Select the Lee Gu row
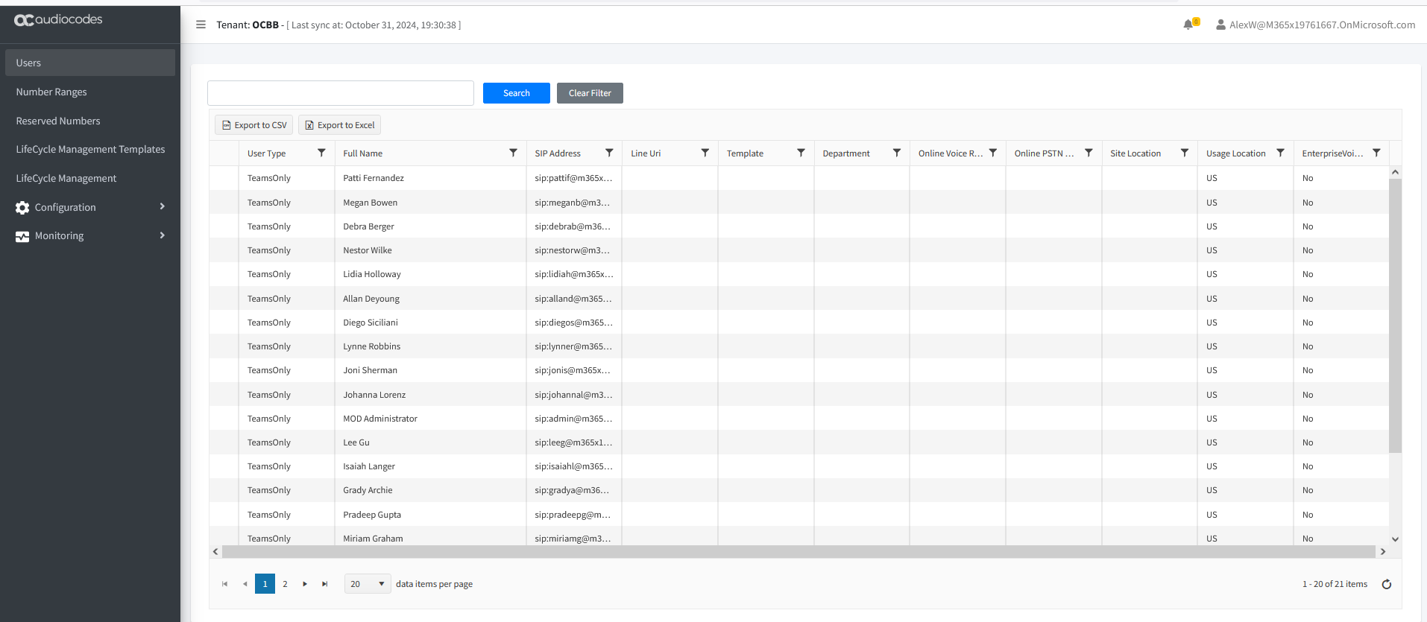The width and height of the screenshot is (1427, 622). pos(798,442)
